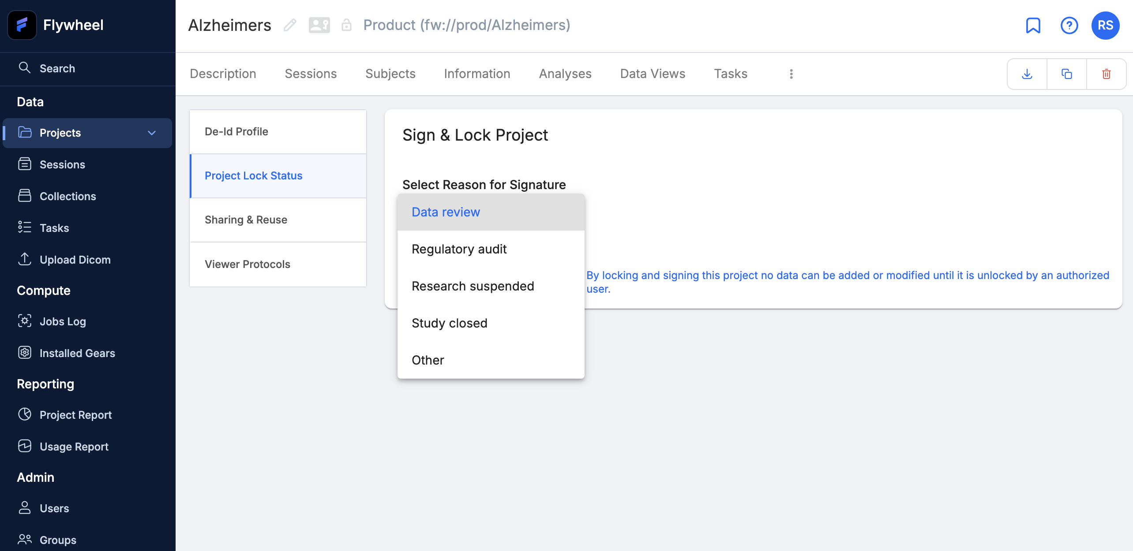
Task: Choose Other as signature reason
Action: click(491, 360)
